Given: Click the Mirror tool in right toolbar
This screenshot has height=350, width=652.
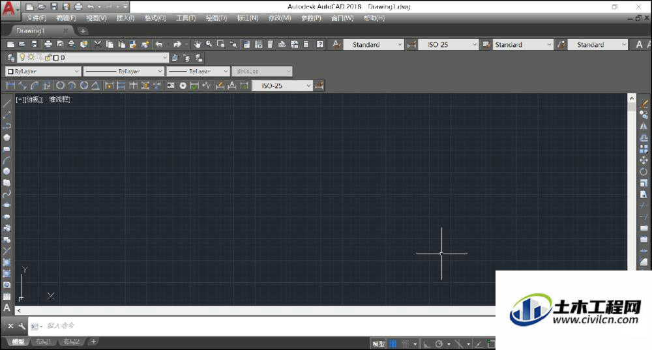Looking at the screenshot, I should click(644, 126).
